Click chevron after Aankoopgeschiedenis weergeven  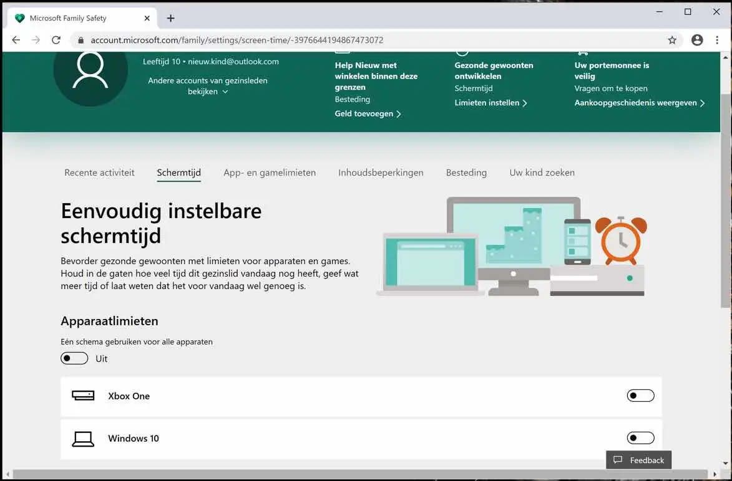[702, 103]
